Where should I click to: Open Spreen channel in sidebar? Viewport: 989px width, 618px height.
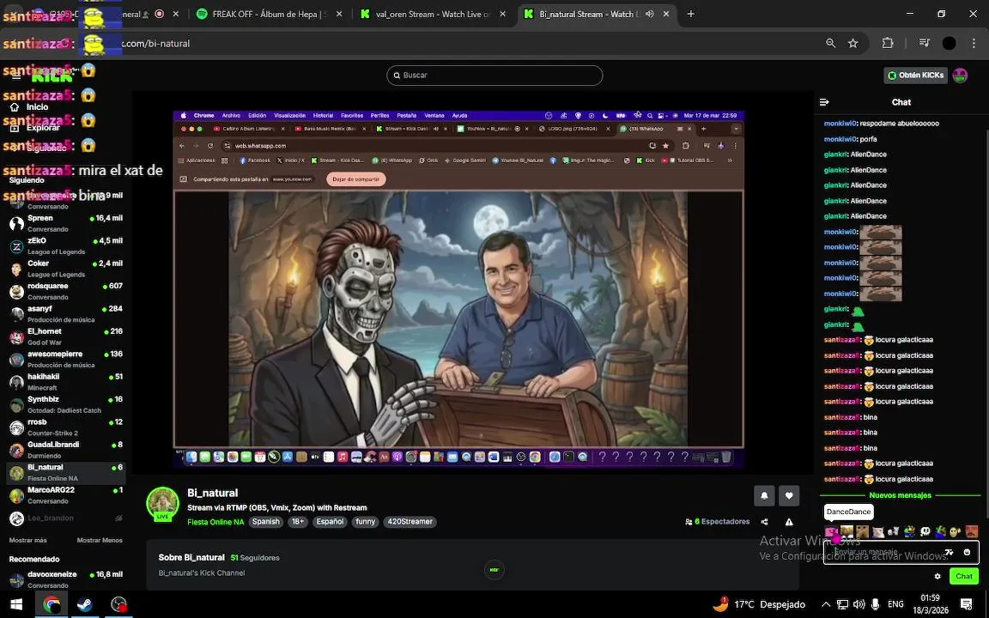66,223
